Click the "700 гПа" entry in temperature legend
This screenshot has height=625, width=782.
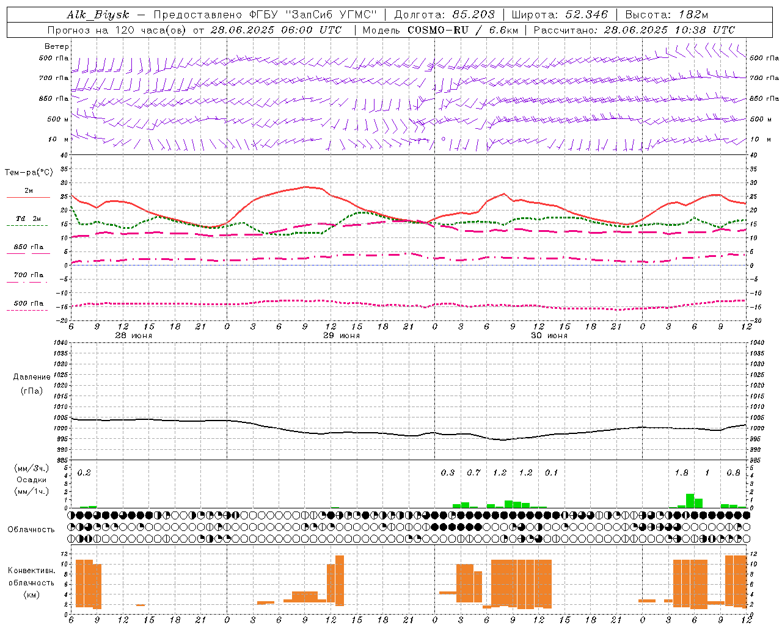pyautogui.click(x=29, y=275)
